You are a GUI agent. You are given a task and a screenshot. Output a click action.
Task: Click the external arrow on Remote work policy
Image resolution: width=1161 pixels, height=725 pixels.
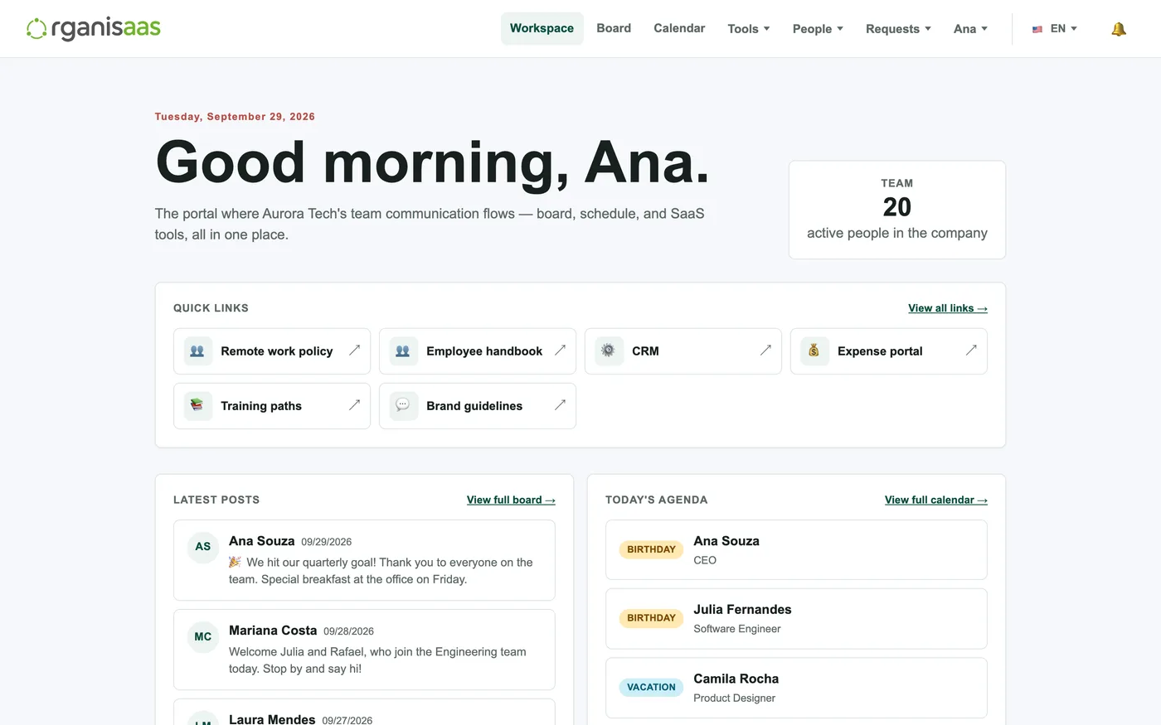coord(354,350)
